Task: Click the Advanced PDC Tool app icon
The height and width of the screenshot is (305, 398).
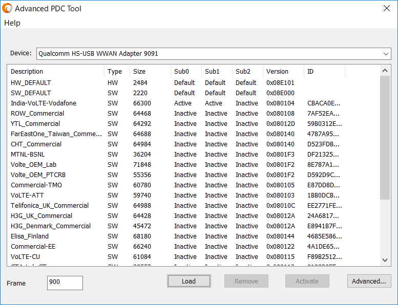Action: click(x=8, y=9)
